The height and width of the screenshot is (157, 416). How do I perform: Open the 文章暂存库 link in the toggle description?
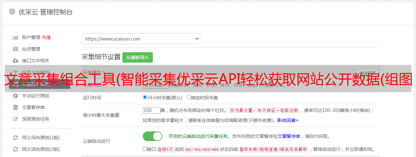[x=289, y=136]
